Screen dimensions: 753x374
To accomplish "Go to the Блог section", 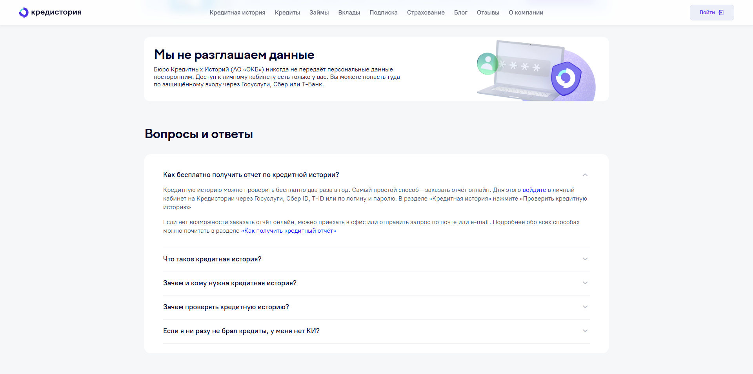I will (460, 12).
